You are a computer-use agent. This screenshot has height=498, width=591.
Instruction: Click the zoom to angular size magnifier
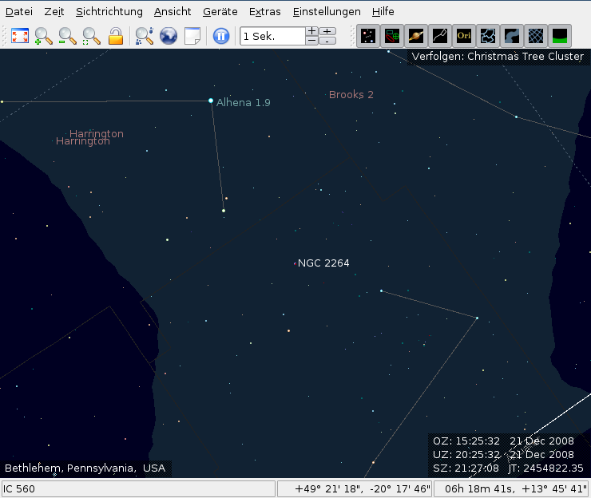92,36
